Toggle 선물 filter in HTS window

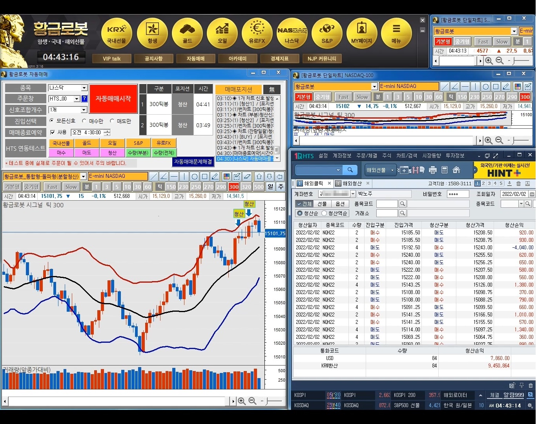[322, 204]
